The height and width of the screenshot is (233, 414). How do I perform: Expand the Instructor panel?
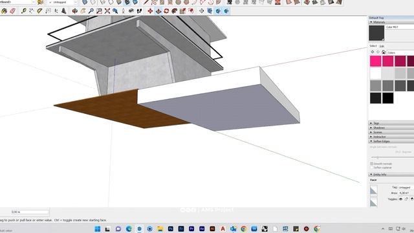tap(371, 137)
